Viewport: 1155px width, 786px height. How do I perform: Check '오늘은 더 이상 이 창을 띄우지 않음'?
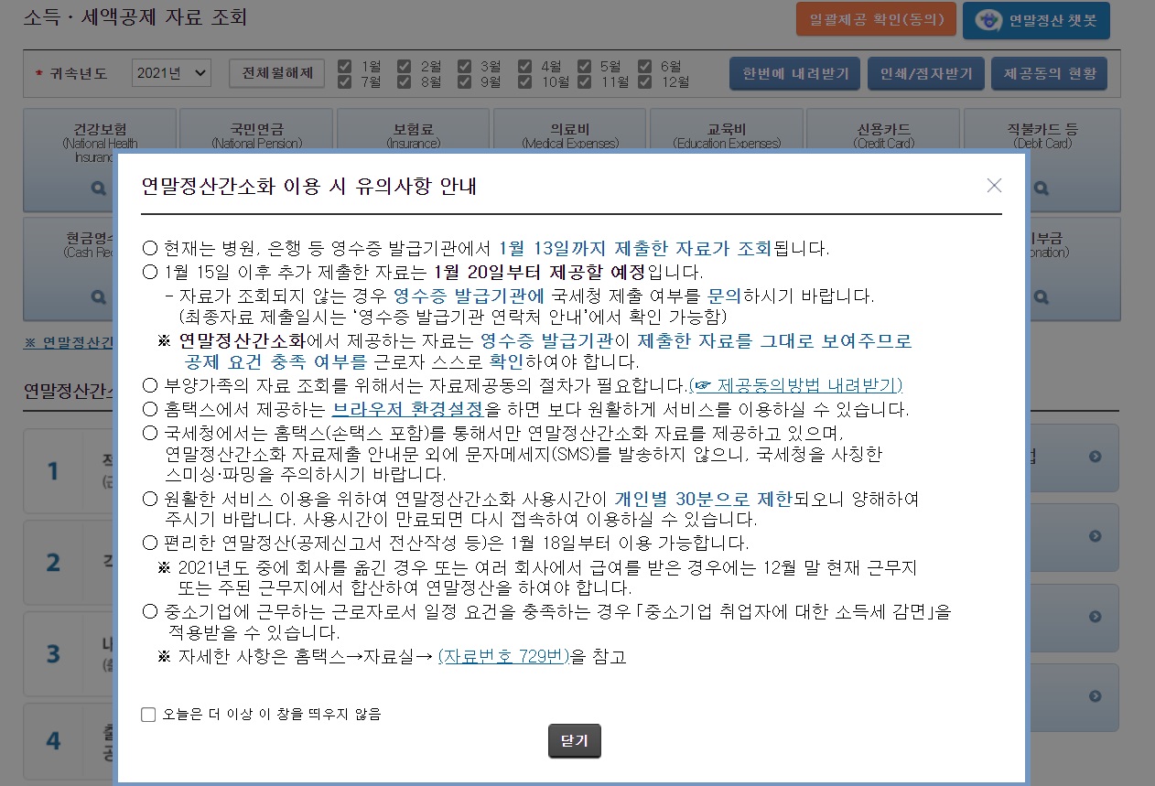pos(148,715)
